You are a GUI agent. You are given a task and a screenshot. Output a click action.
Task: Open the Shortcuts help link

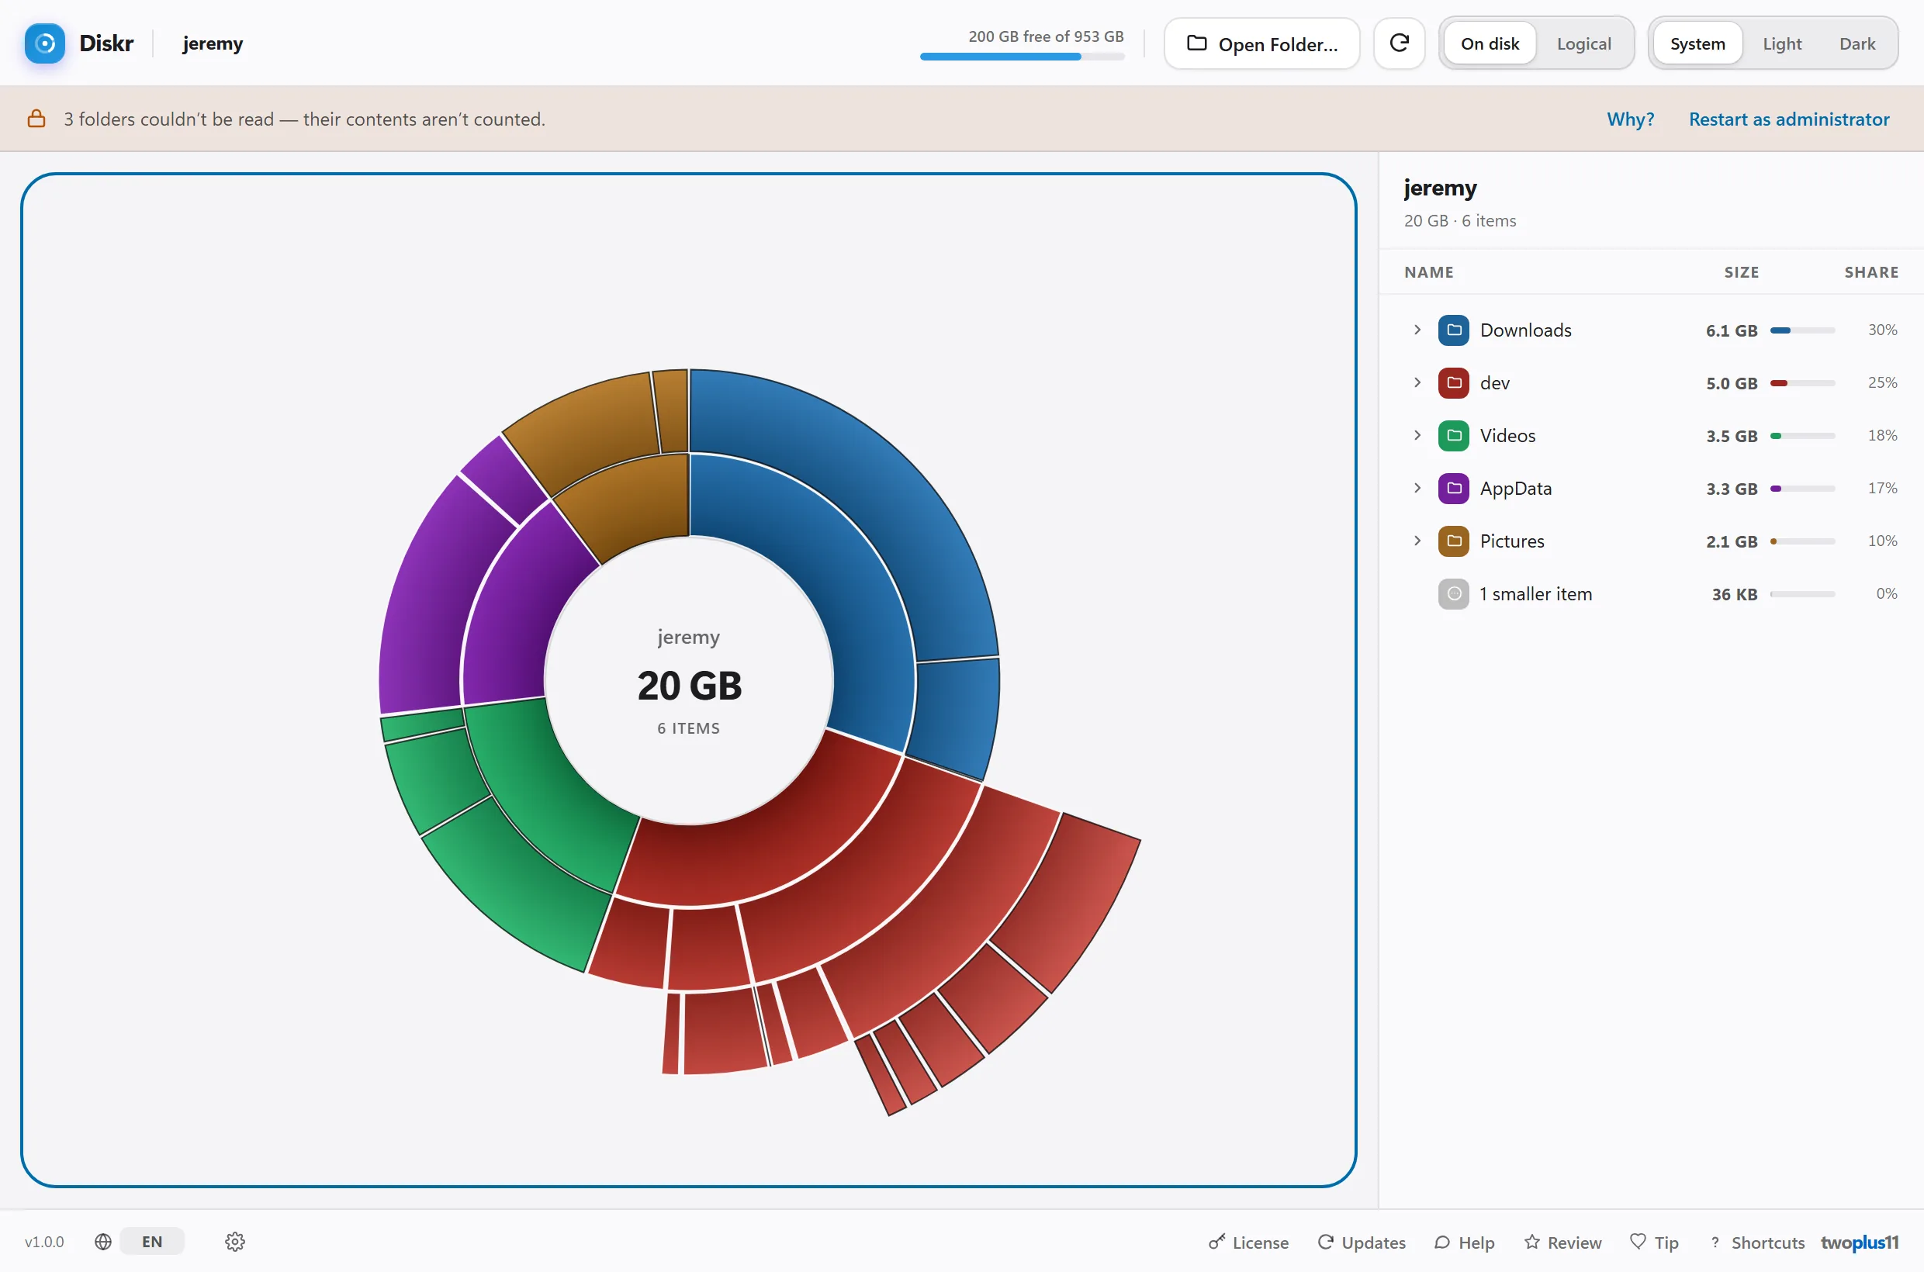[1757, 1243]
